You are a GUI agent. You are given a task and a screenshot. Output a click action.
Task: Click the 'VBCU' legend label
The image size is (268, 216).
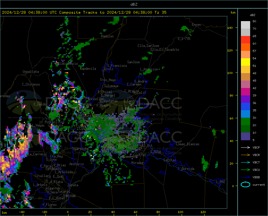256,170
